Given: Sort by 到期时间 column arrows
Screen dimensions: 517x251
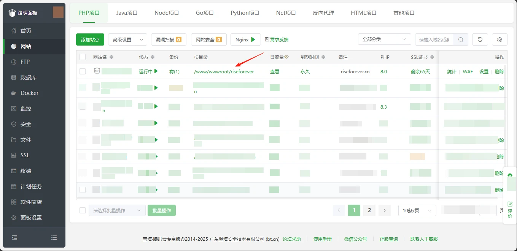Looking at the screenshot, I should click(x=323, y=57).
